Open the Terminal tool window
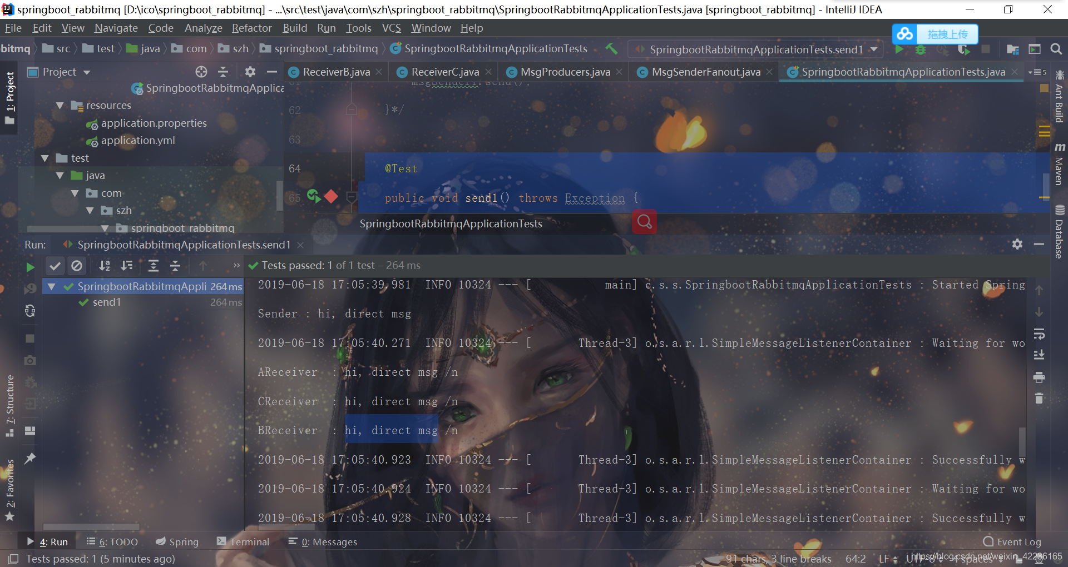The width and height of the screenshot is (1068, 567). coord(243,541)
